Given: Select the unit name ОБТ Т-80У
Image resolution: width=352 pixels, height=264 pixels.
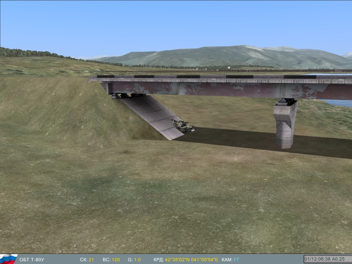Looking at the screenshot, I should (x=32, y=260).
